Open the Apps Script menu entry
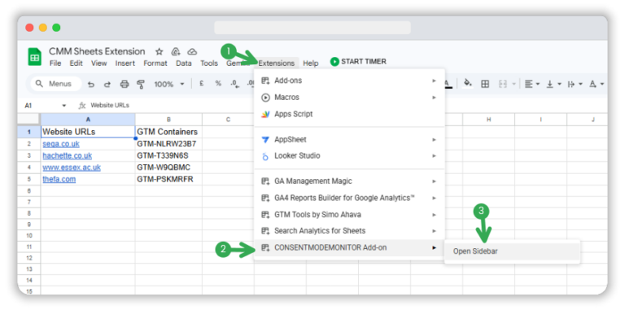The width and height of the screenshot is (625, 310). click(x=349, y=114)
